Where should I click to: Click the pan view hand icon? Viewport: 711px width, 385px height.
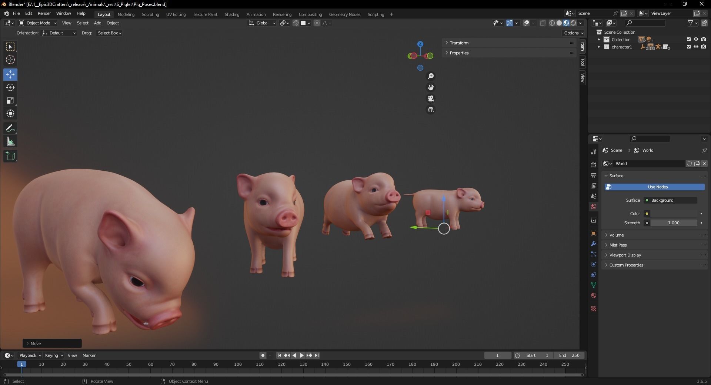click(431, 87)
